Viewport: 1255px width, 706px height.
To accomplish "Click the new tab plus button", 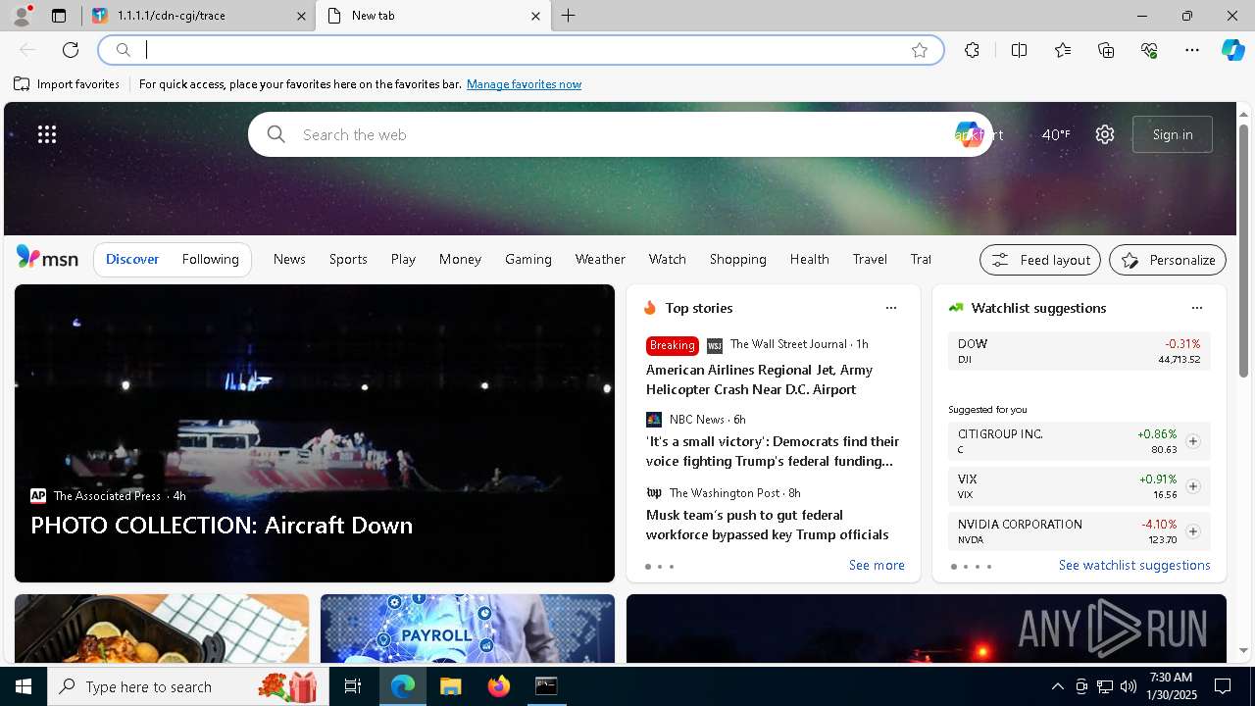I will (569, 16).
